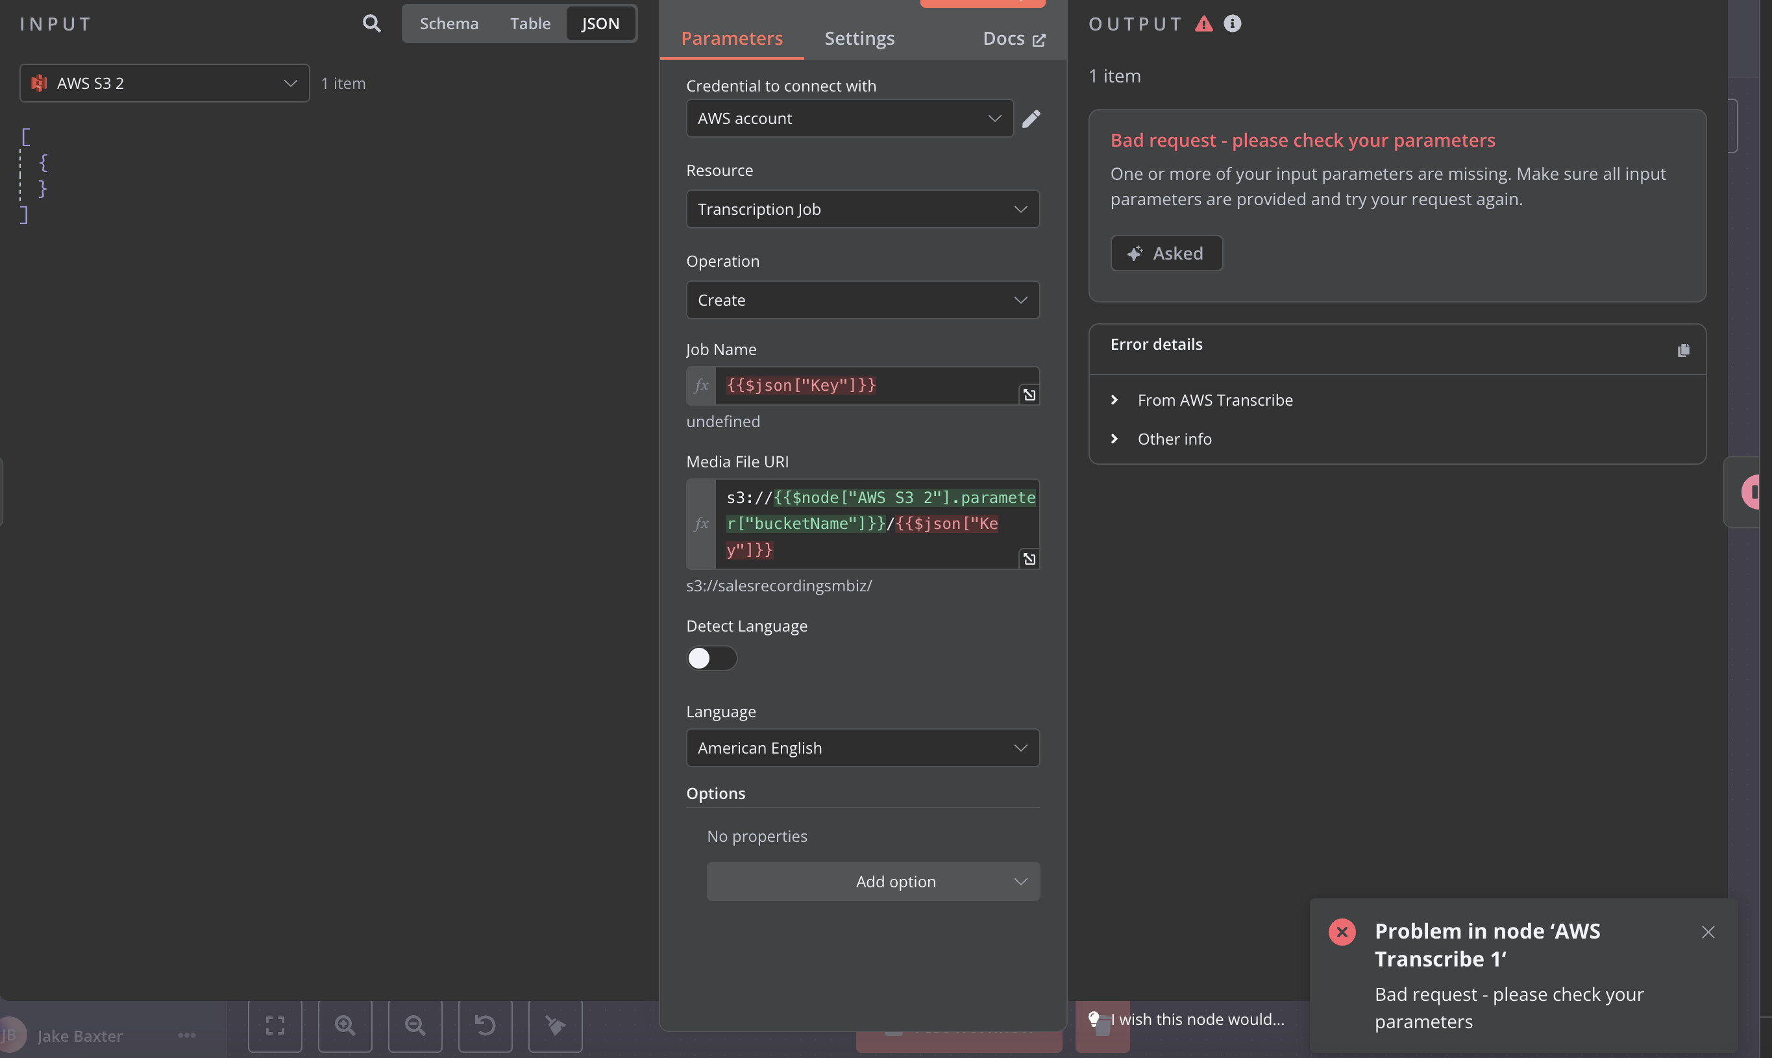Switch input view to Table
This screenshot has height=1058, width=1772.
pos(530,23)
